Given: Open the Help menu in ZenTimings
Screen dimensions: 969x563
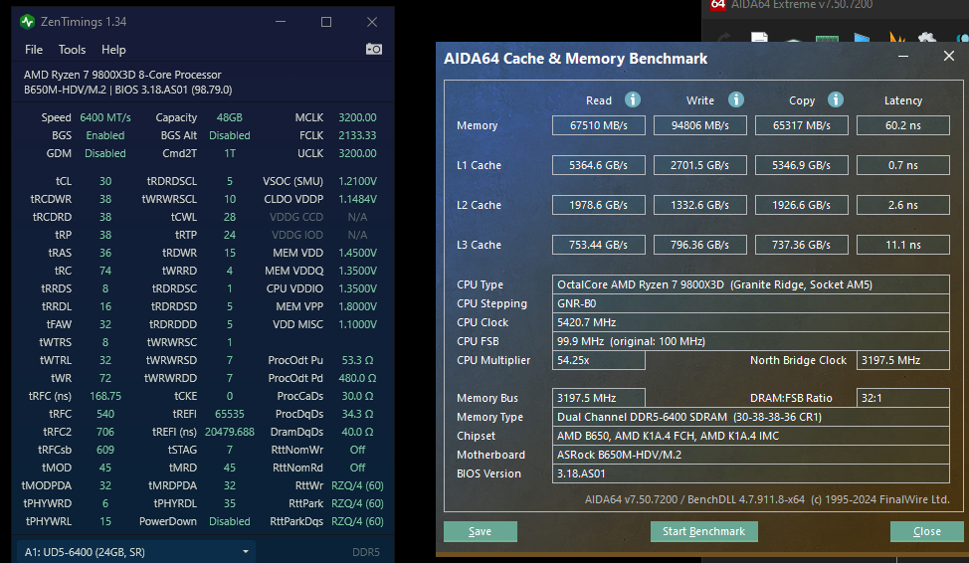Looking at the screenshot, I should click(113, 50).
